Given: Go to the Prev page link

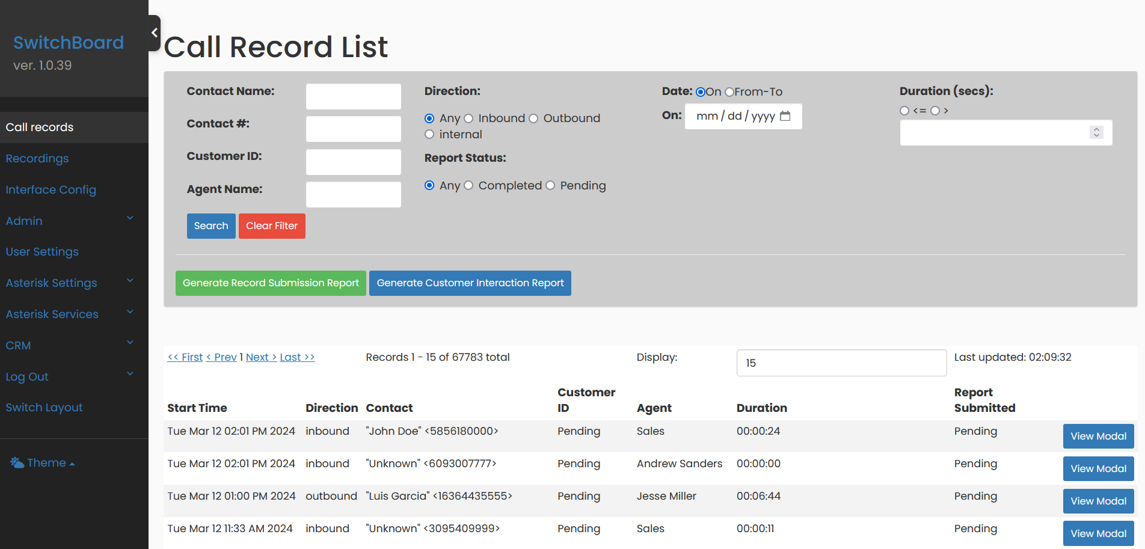Looking at the screenshot, I should click(221, 357).
